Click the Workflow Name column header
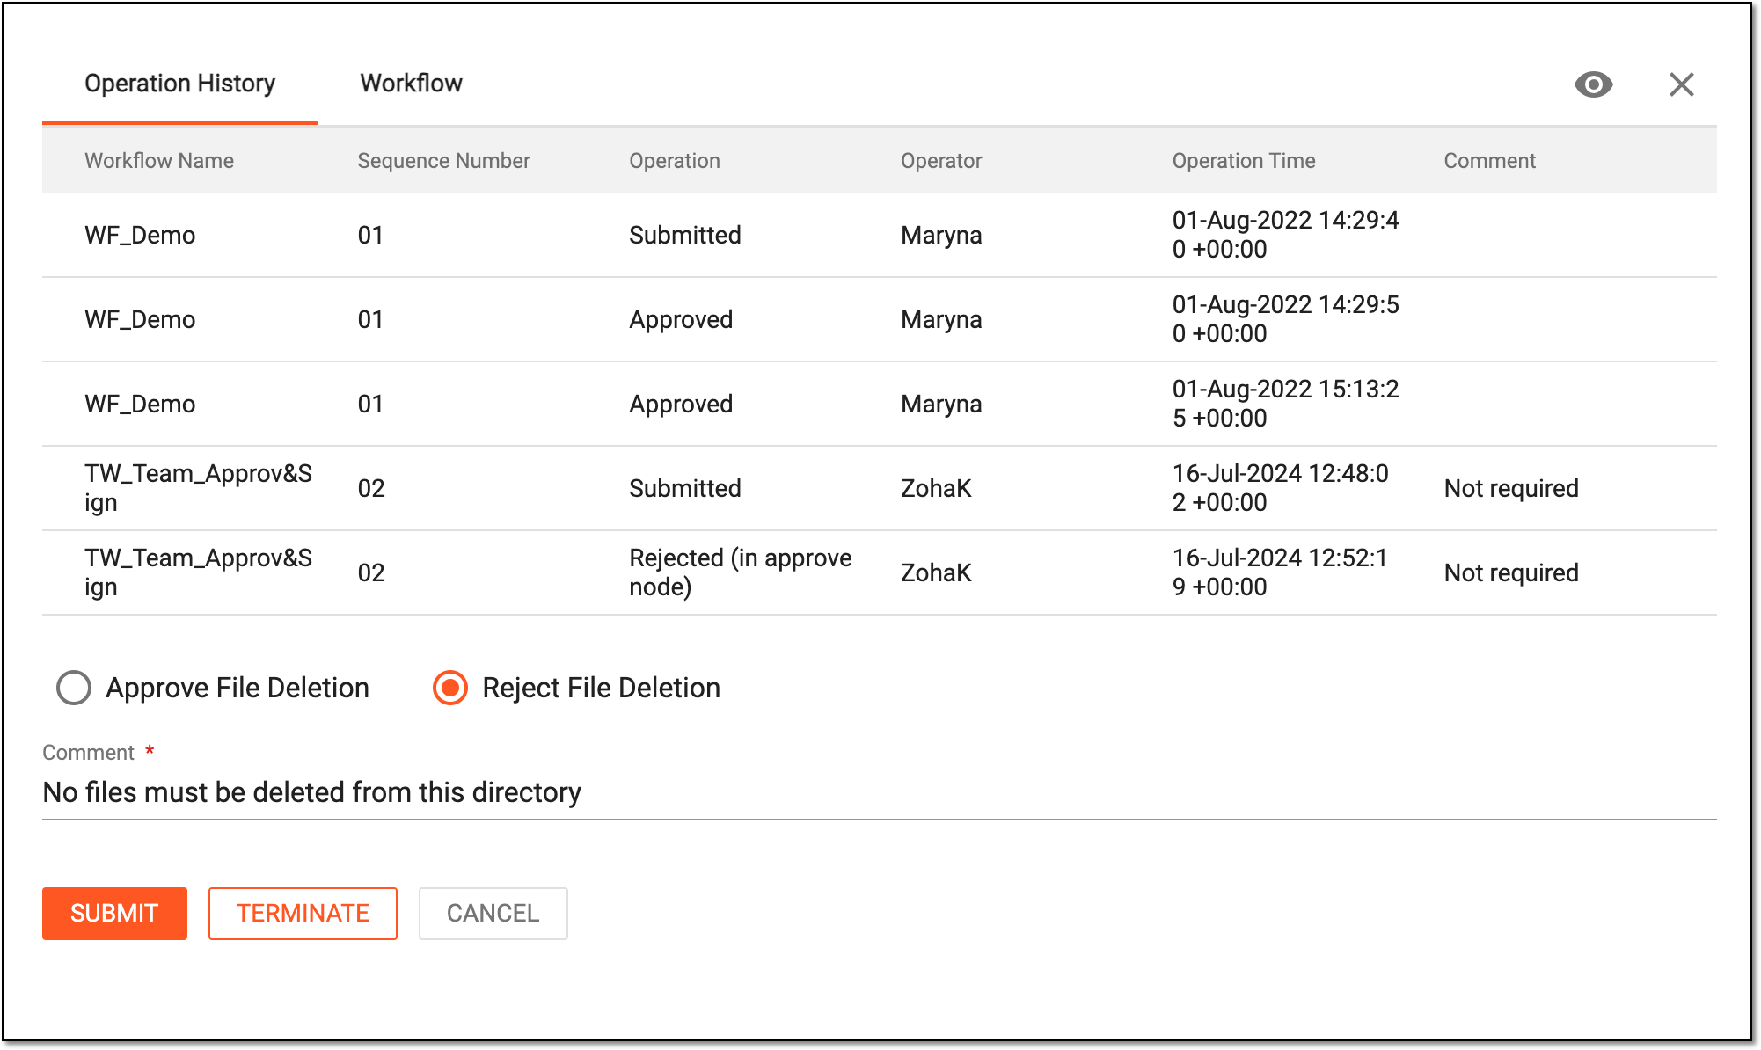Screen dimensions: 1761x1050 [x=159, y=161]
